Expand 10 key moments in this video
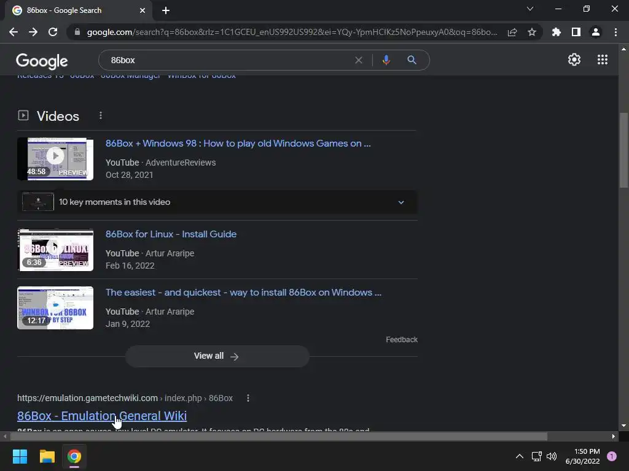Viewport: 629px width, 471px height. click(x=217, y=202)
